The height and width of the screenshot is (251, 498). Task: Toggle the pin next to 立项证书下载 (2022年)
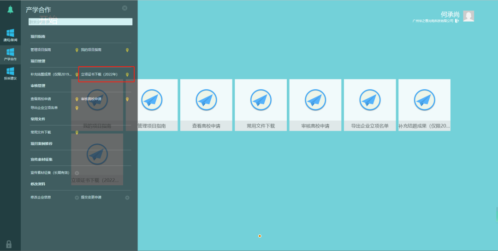point(127,74)
